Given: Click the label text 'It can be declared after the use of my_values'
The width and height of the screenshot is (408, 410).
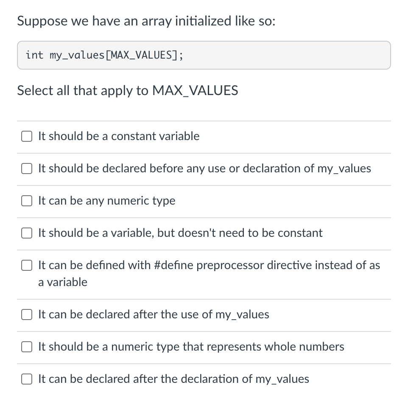Looking at the screenshot, I should tap(154, 315).
